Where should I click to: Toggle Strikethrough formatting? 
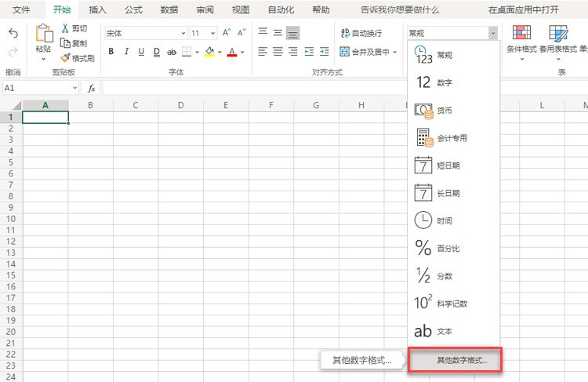point(172,52)
